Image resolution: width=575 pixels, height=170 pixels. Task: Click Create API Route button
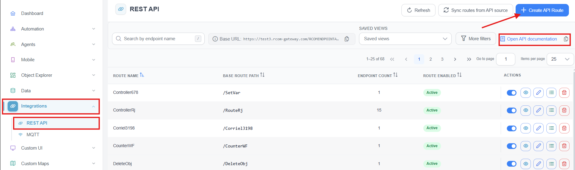[542, 10]
